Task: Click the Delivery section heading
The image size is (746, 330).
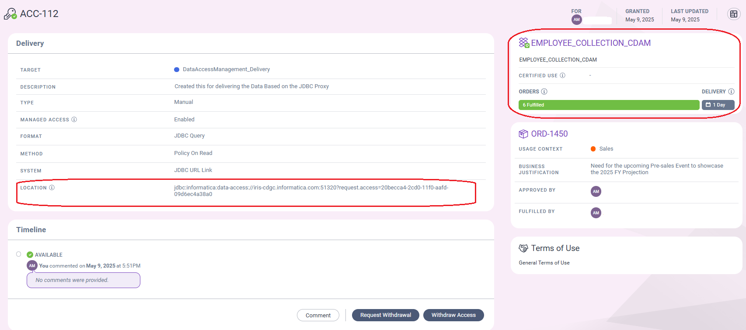Action: tap(30, 43)
